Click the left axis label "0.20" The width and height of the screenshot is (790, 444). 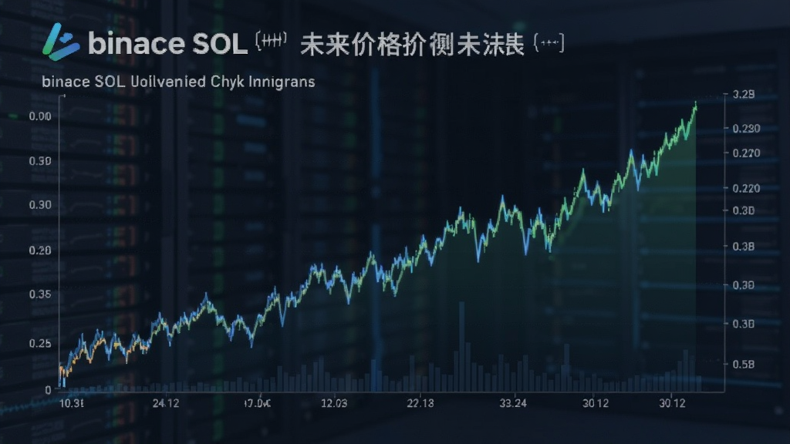pyautogui.click(x=40, y=251)
